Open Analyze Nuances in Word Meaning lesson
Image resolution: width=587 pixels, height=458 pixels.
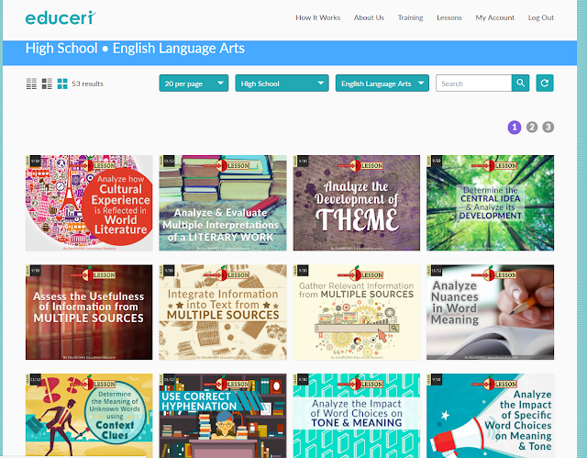[490, 312]
